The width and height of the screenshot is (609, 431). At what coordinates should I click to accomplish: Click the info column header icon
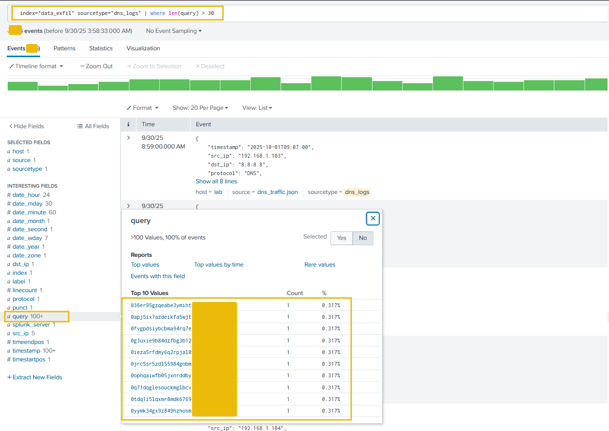tap(128, 124)
